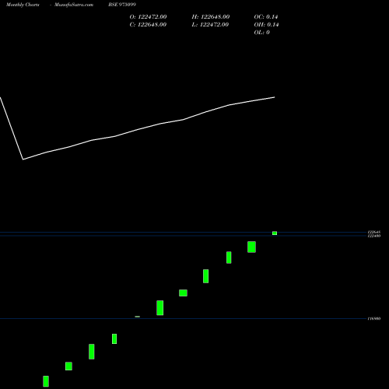Click the 'OH: 0.14' reading
The image size is (389, 389).
coord(266,25)
